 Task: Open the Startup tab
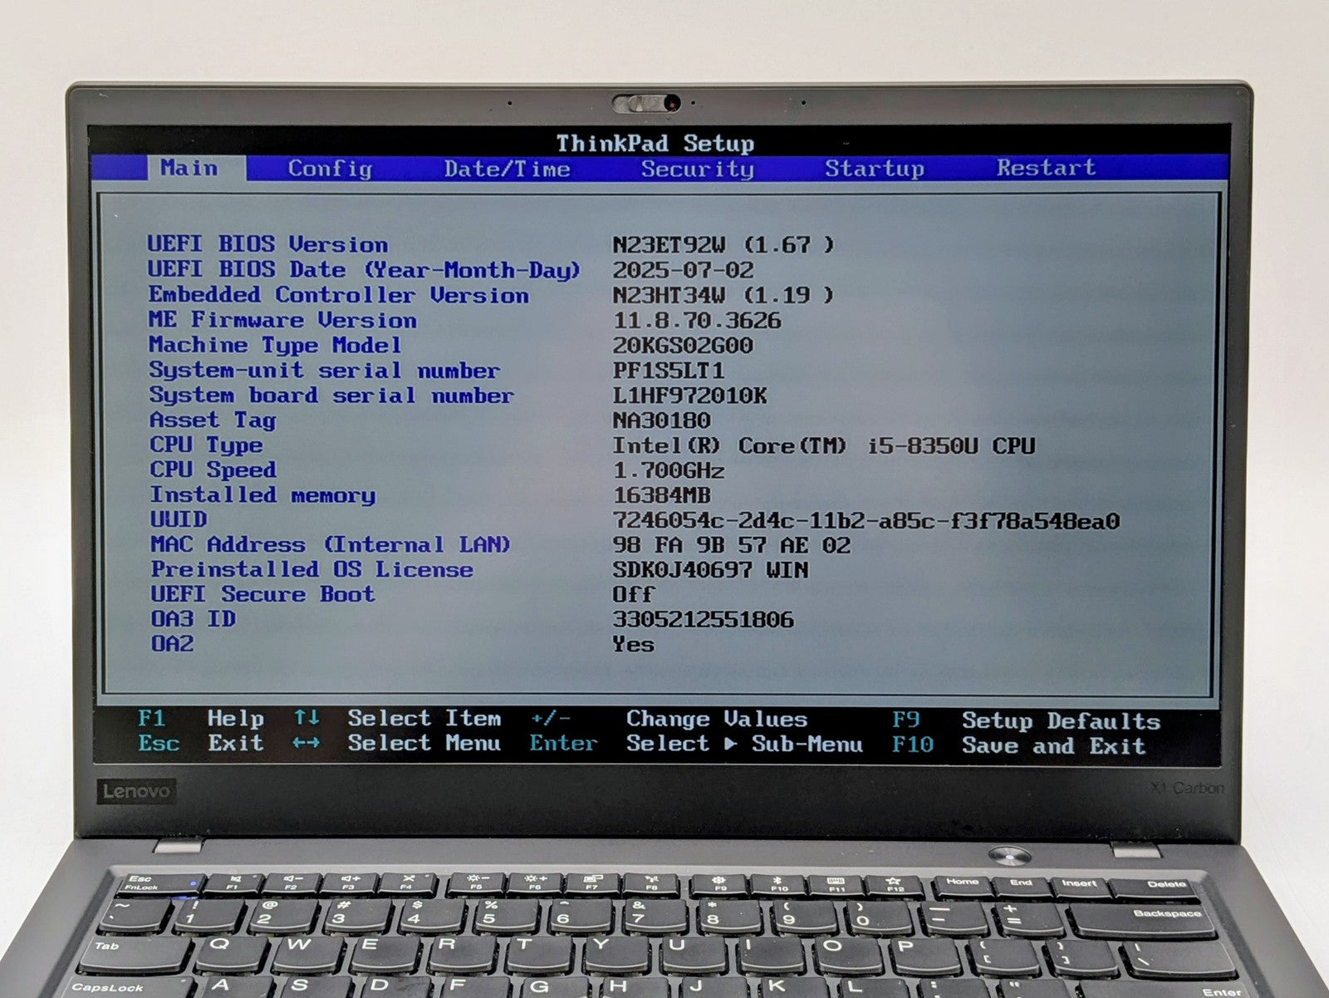coord(875,169)
